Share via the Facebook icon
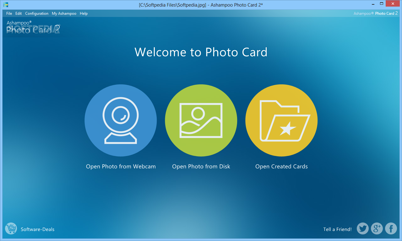 391,228
